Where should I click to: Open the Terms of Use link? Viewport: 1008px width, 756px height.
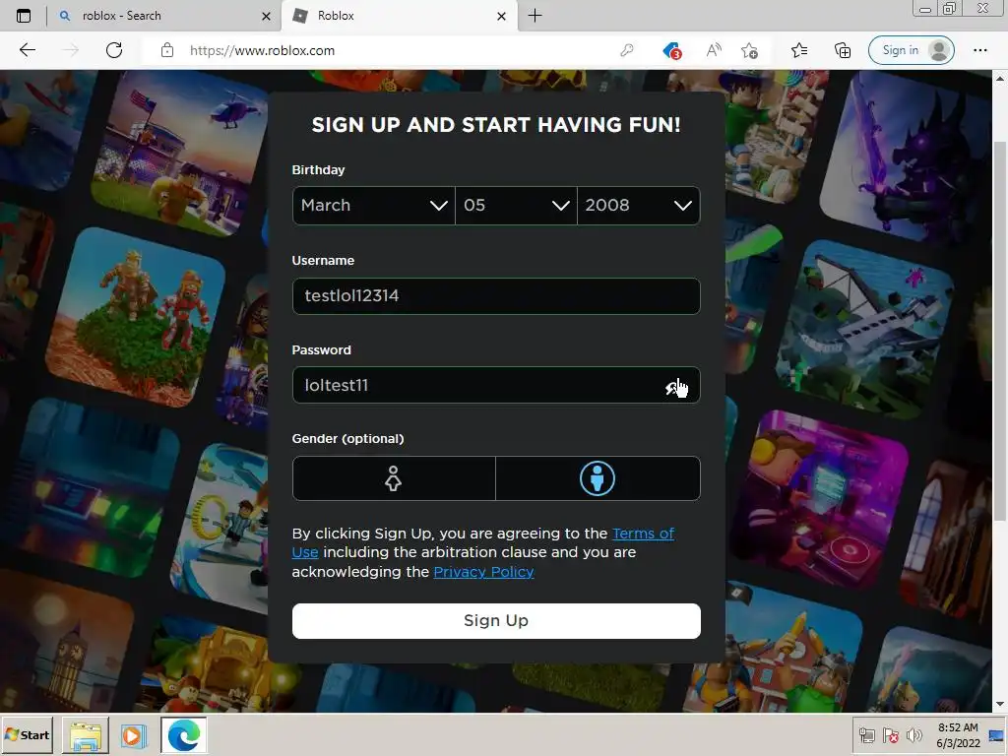coord(643,534)
